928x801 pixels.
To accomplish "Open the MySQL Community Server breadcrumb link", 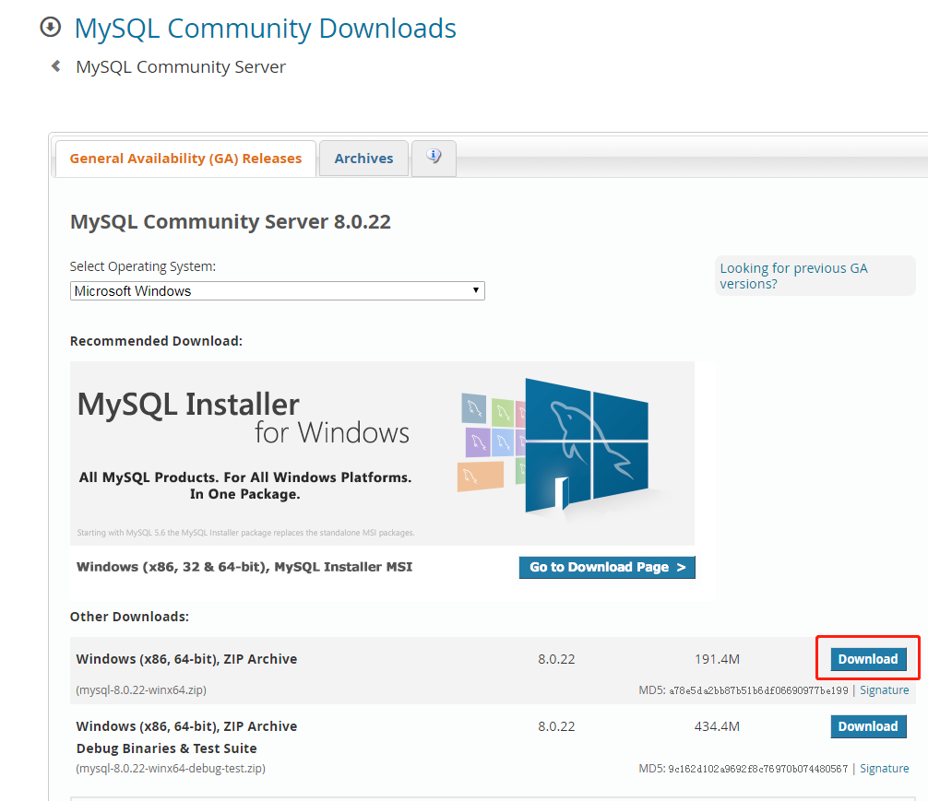I will pos(181,65).
